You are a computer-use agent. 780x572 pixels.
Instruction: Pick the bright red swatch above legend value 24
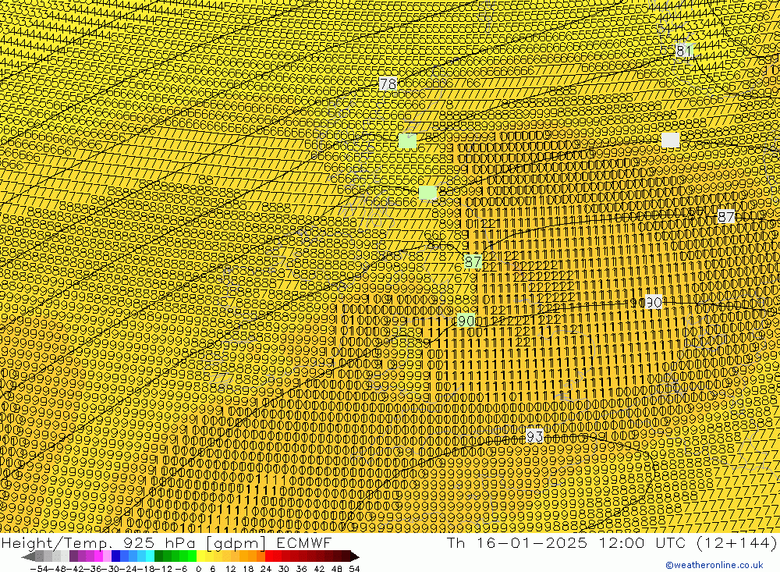click(268, 556)
